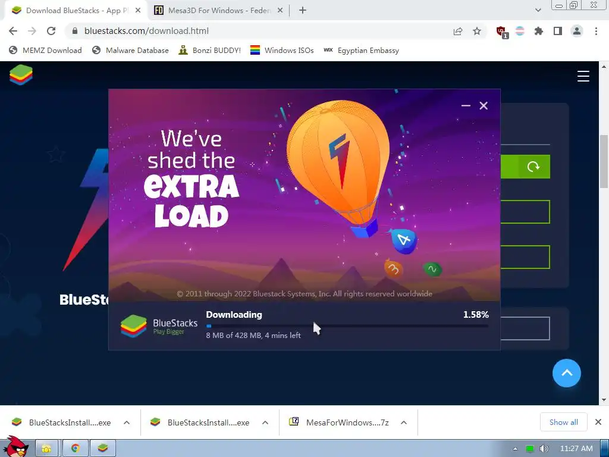
Task: Click the BlueStacks taskbar icon
Action: pos(103,449)
